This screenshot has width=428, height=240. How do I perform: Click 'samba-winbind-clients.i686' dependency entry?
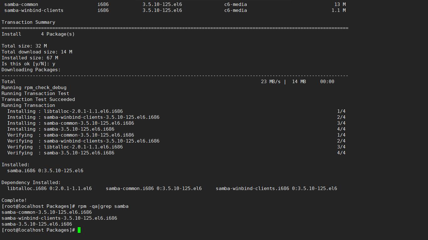coord(276,188)
